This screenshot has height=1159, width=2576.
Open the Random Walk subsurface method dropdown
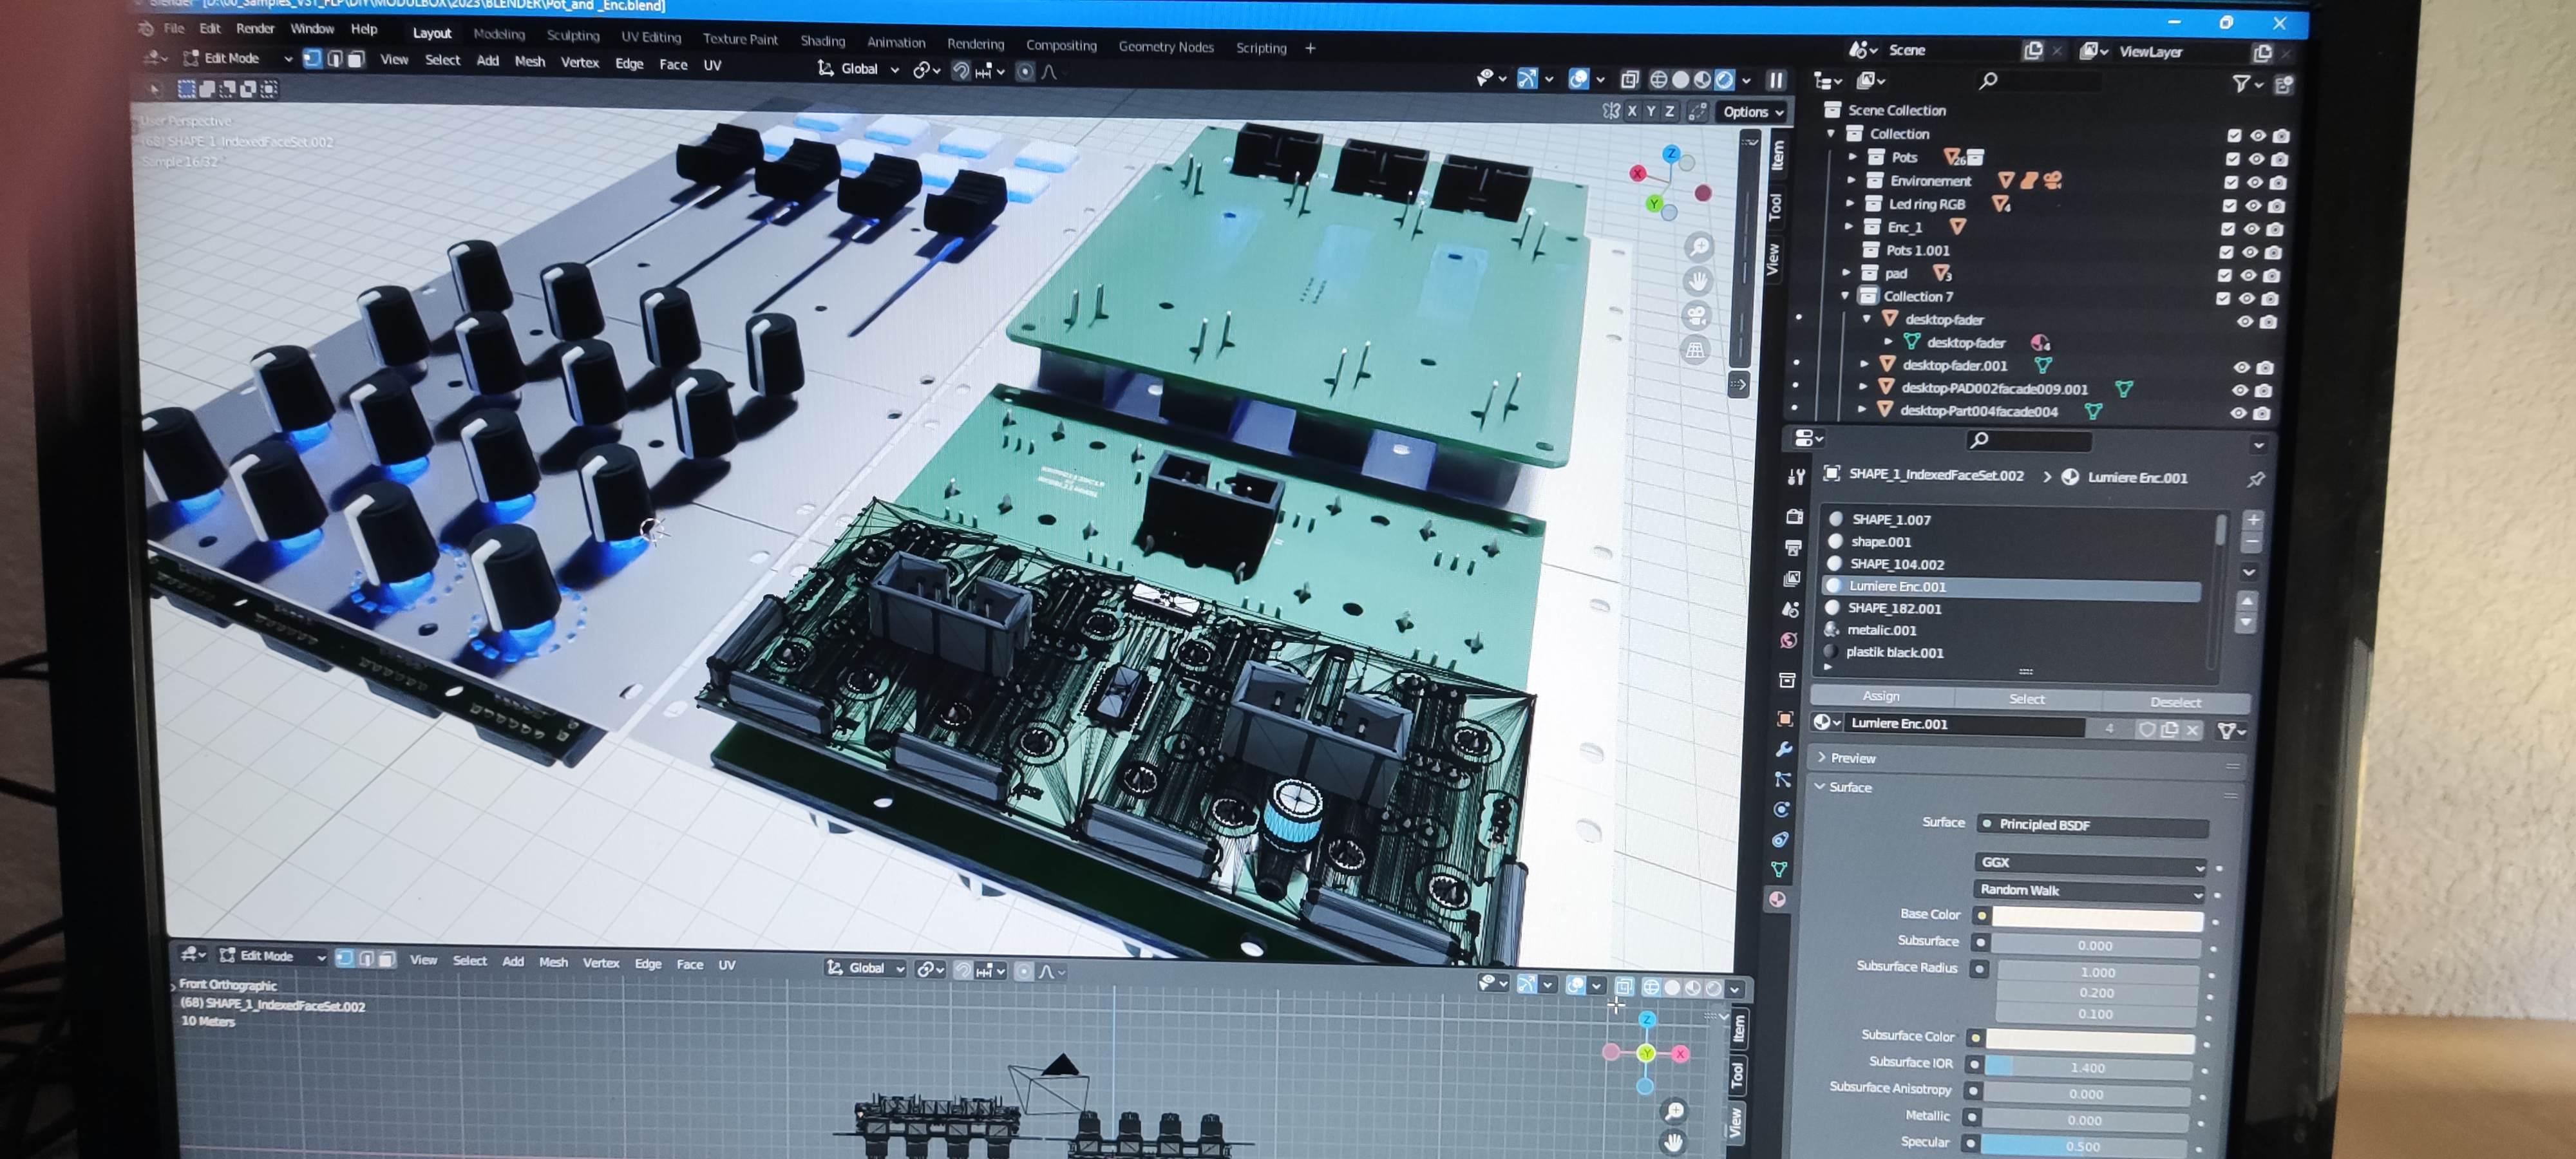2090,890
